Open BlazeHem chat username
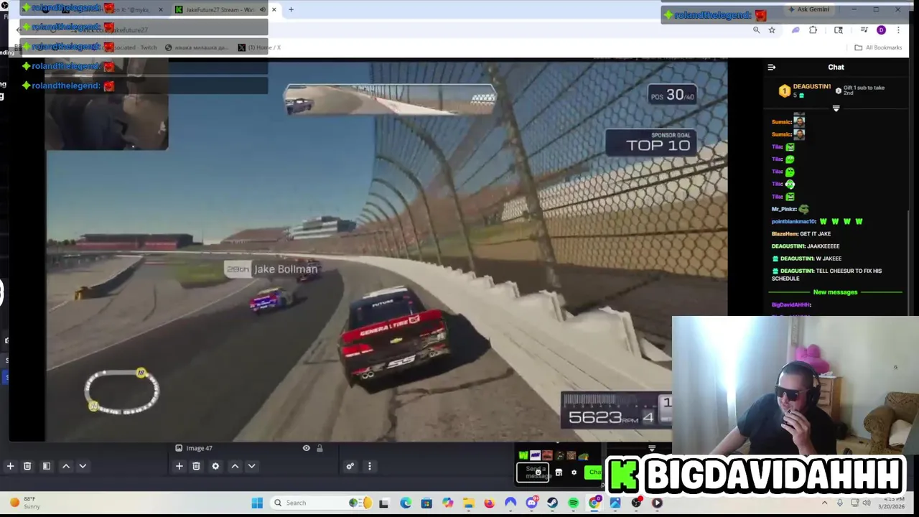The image size is (919, 517). (x=785, y=233)
